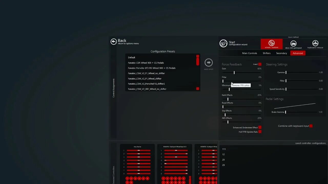
Task: Select the wheel / custom input method icon
Action: (x=271, y=44)
